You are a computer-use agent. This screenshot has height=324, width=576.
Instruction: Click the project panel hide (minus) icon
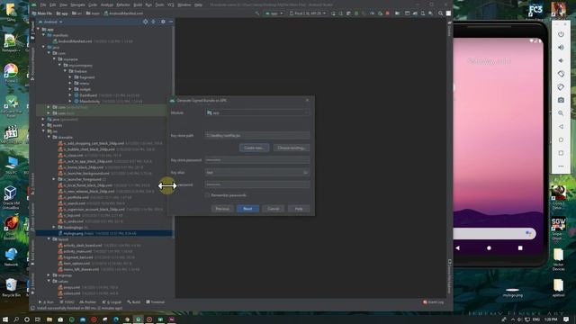pos(171,22)
